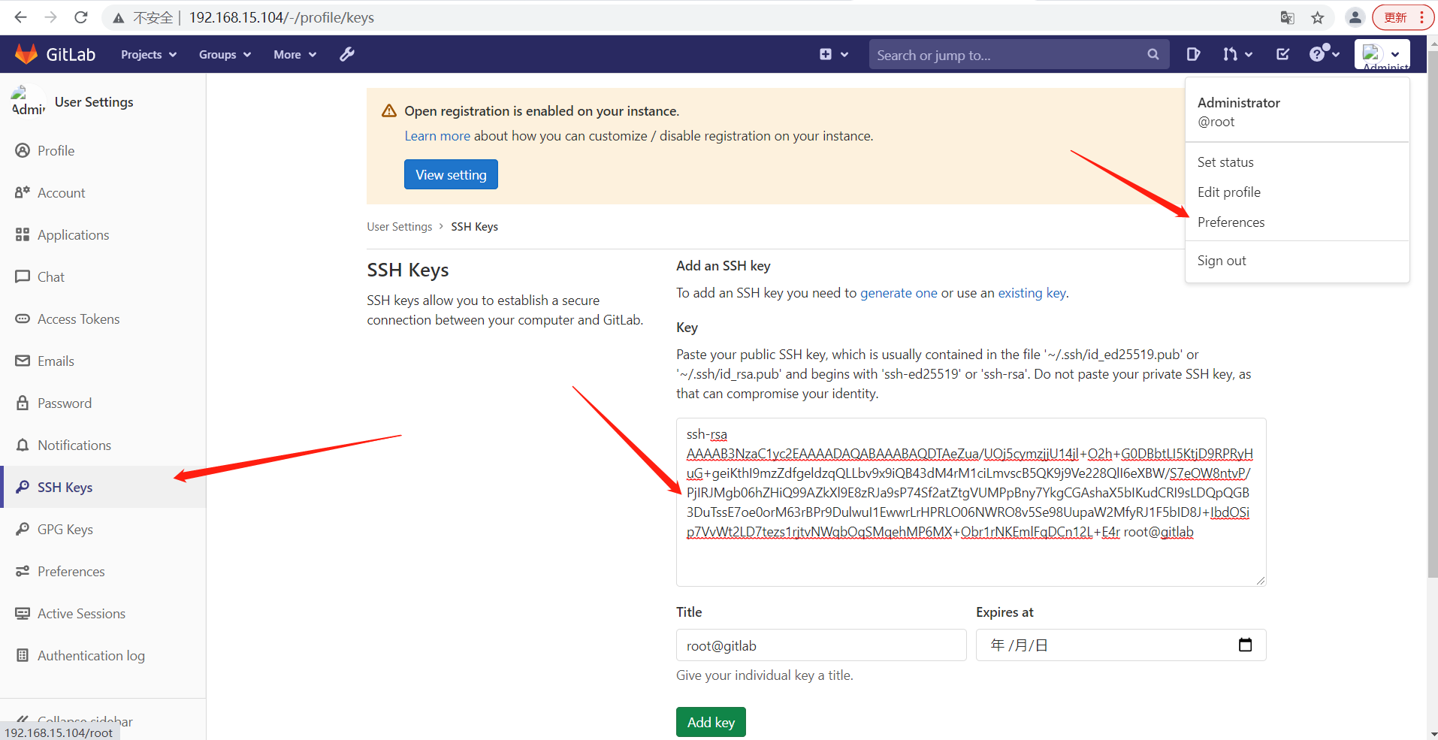Toggle the user avatar dropdown menu
The image size is (1438, 740).
(1382, 54)
